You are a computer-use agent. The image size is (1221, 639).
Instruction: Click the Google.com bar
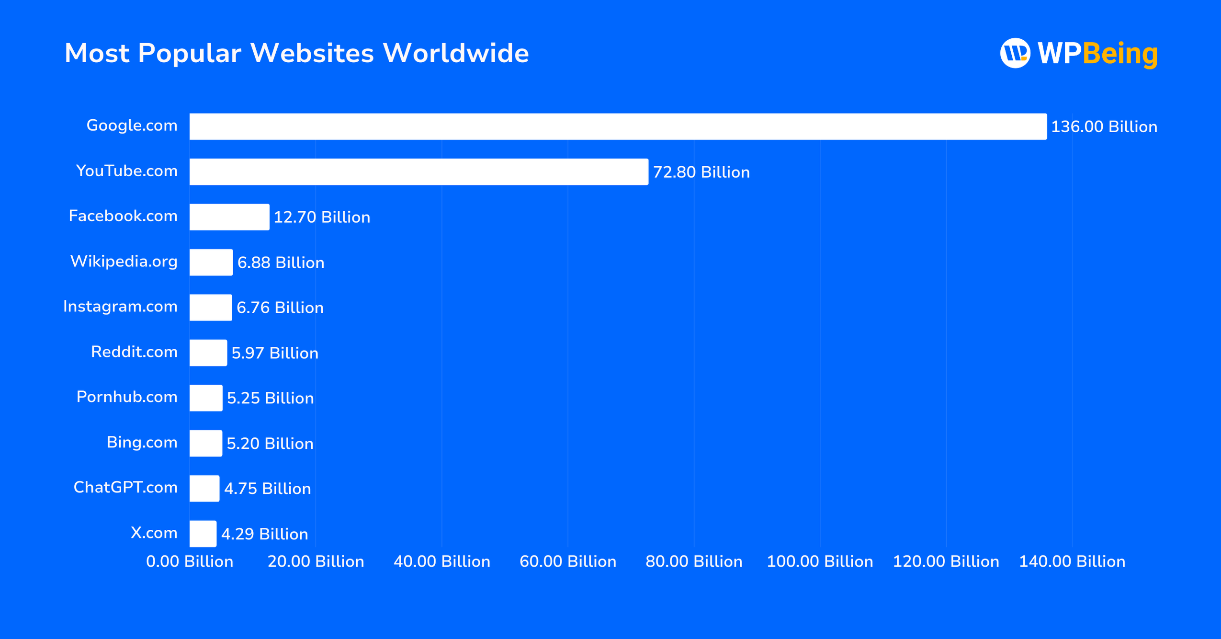(618, 126)
